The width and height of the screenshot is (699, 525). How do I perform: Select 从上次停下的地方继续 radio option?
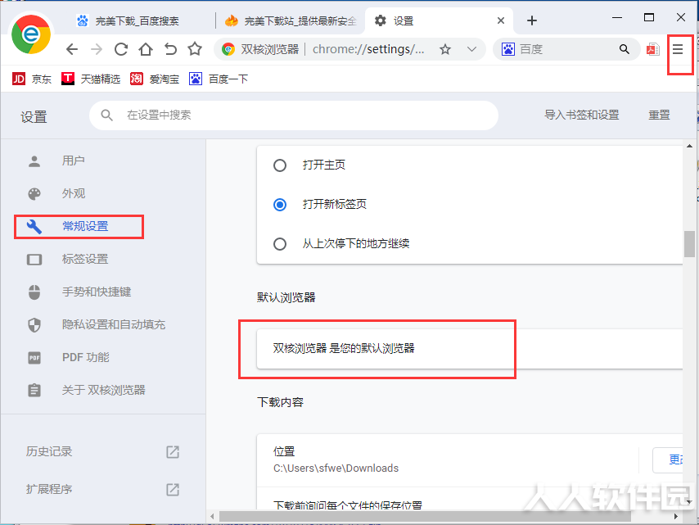pos(279,244)
